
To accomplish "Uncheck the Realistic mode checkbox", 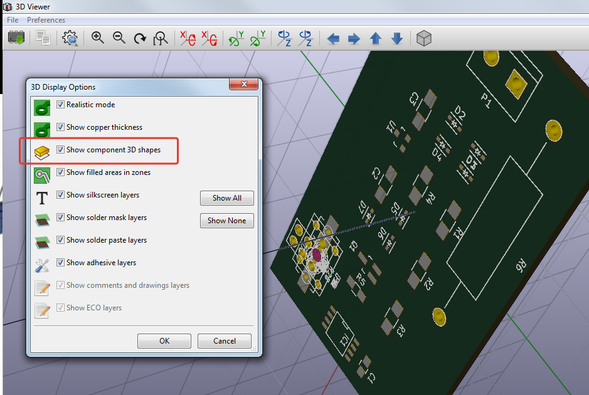I will click(61, 105).
